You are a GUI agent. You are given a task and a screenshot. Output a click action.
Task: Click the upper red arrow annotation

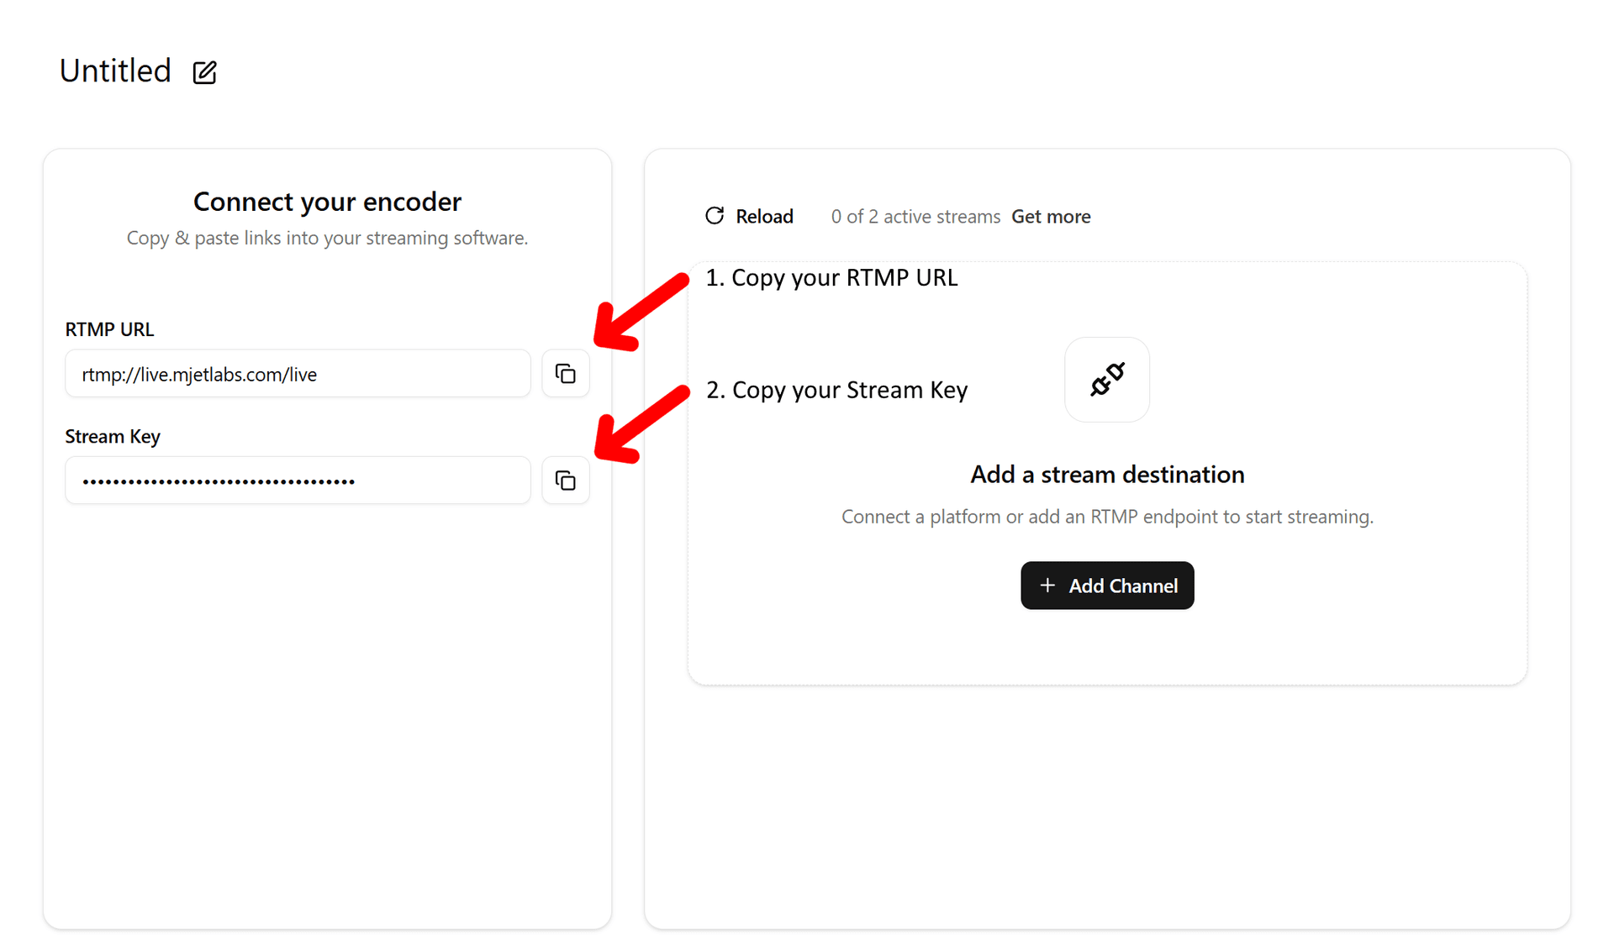[641, 313]
